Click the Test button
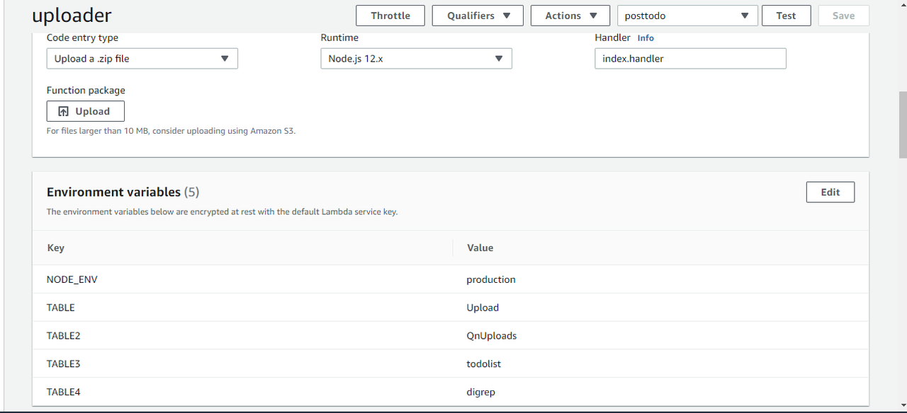This screenshot has width=907, height=413. tap(786, 16)
